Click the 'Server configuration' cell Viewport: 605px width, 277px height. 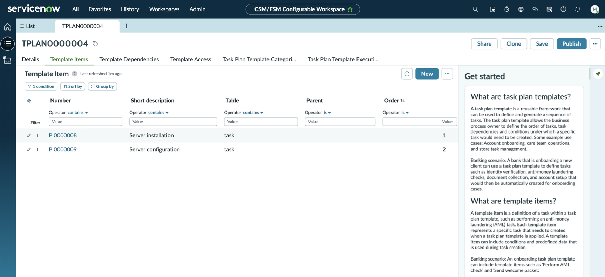pyautogui.click(x=155, y=149)
